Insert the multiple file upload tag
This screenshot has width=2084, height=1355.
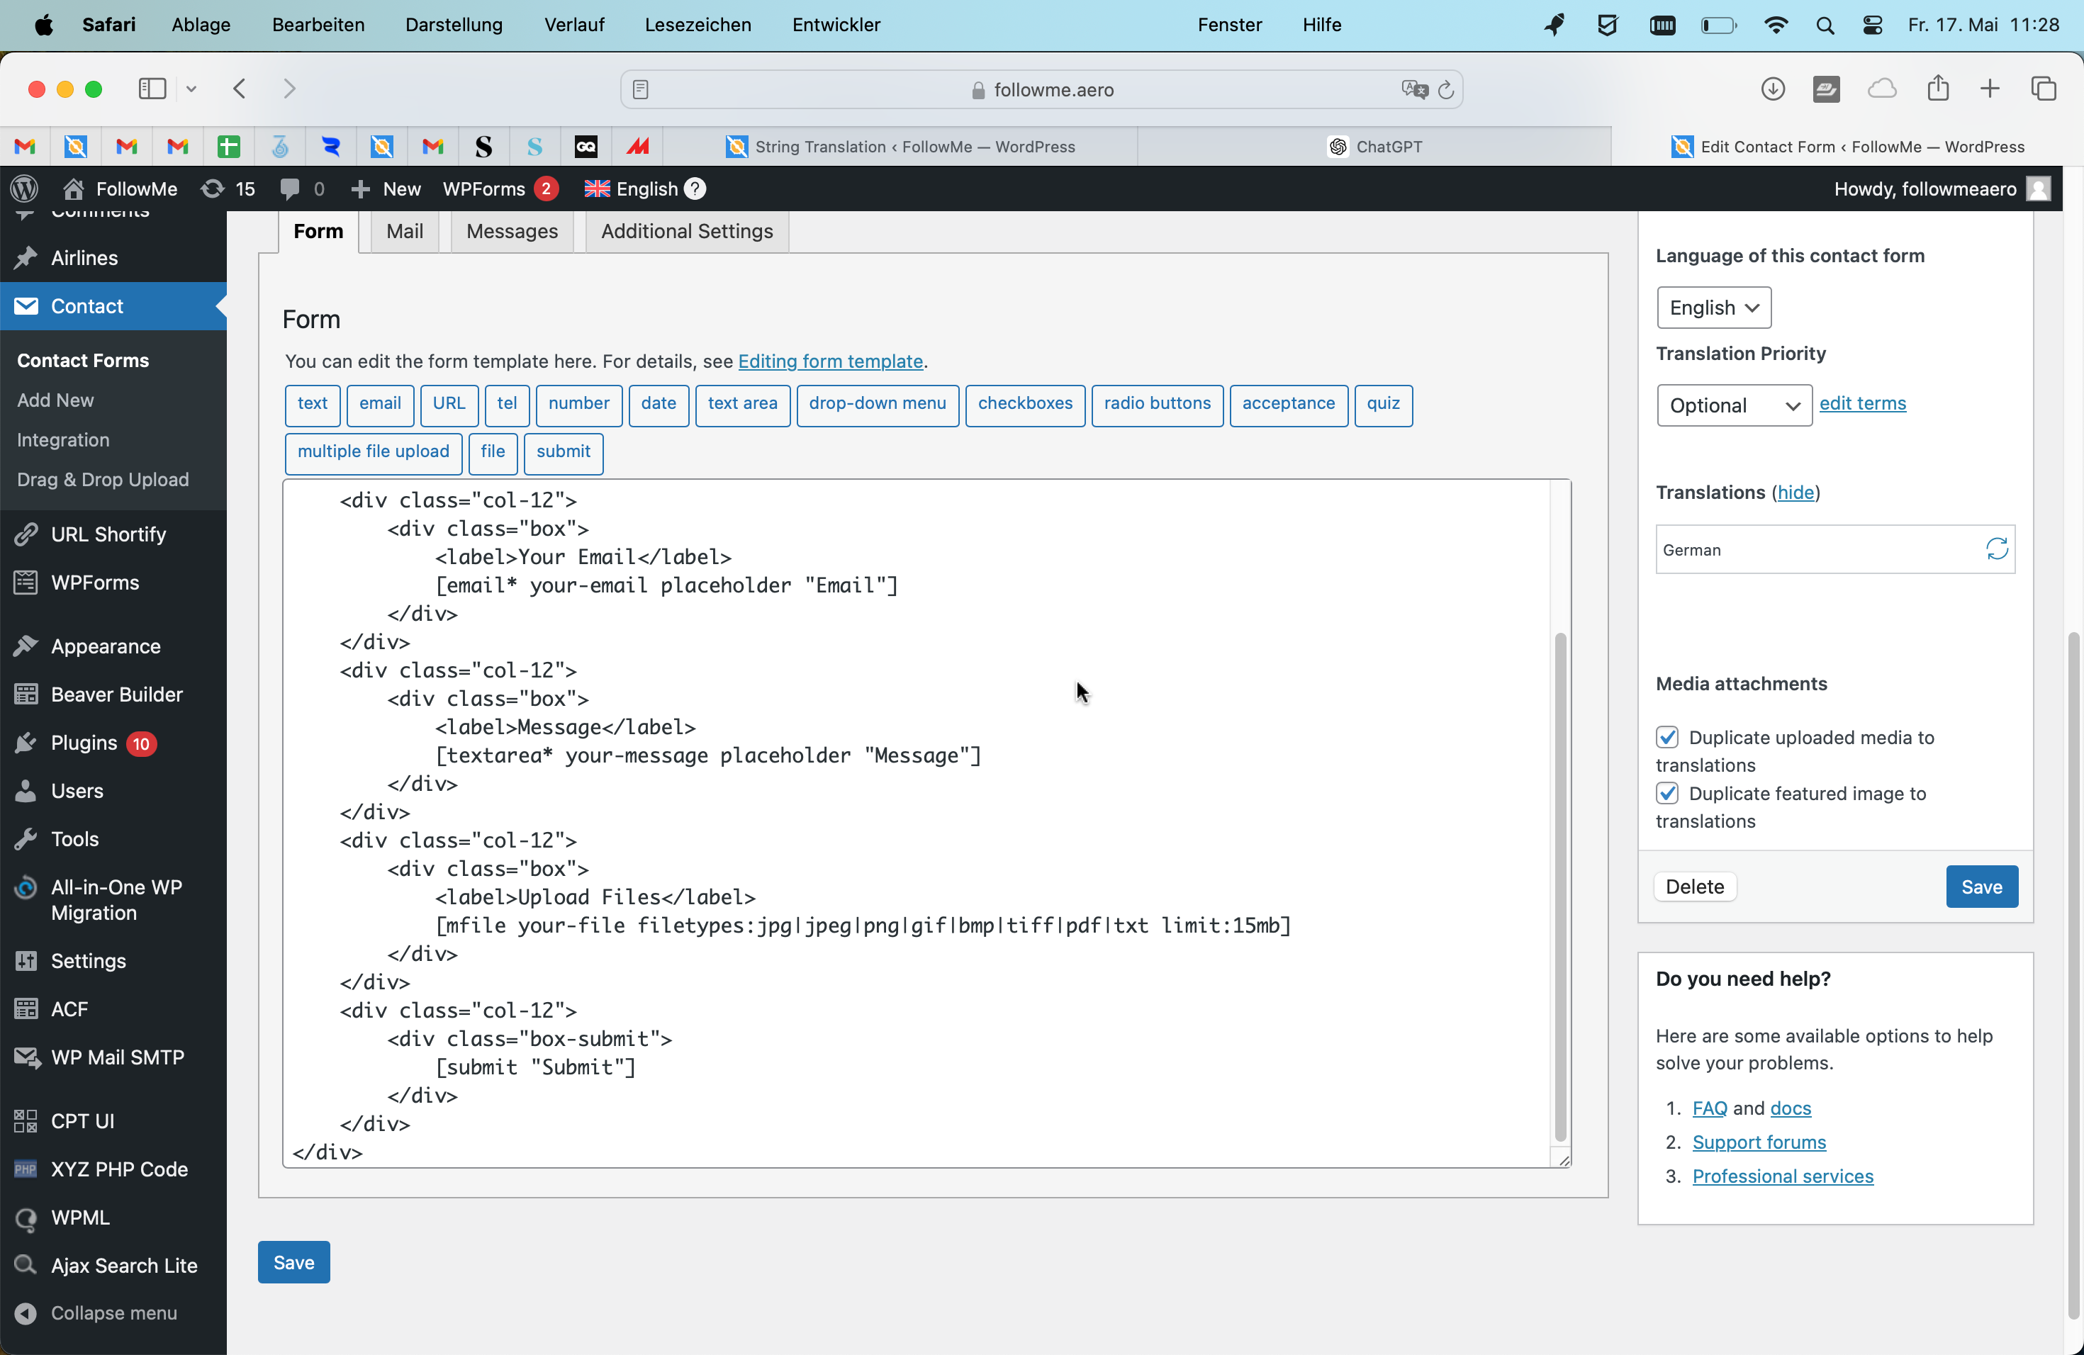point(373,451)
